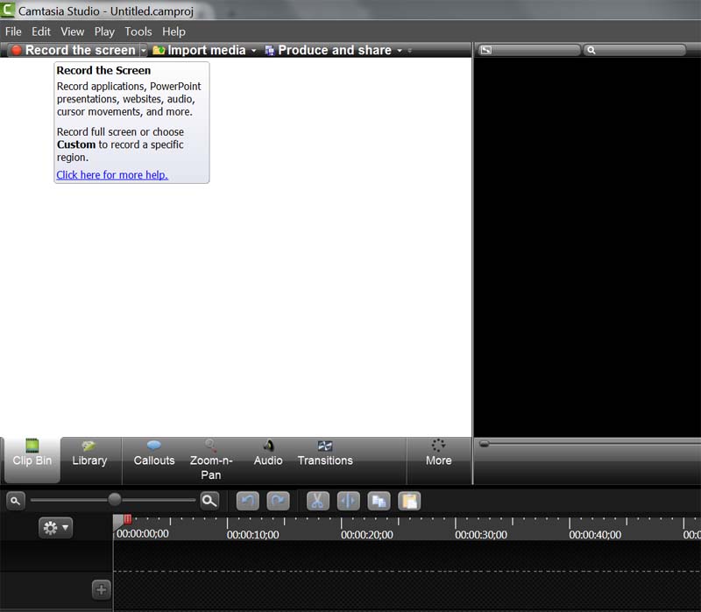This screenshot has height=612, width=701.
Task: Click the preview playback scrubber handle
Action: [x=485, y=444]
